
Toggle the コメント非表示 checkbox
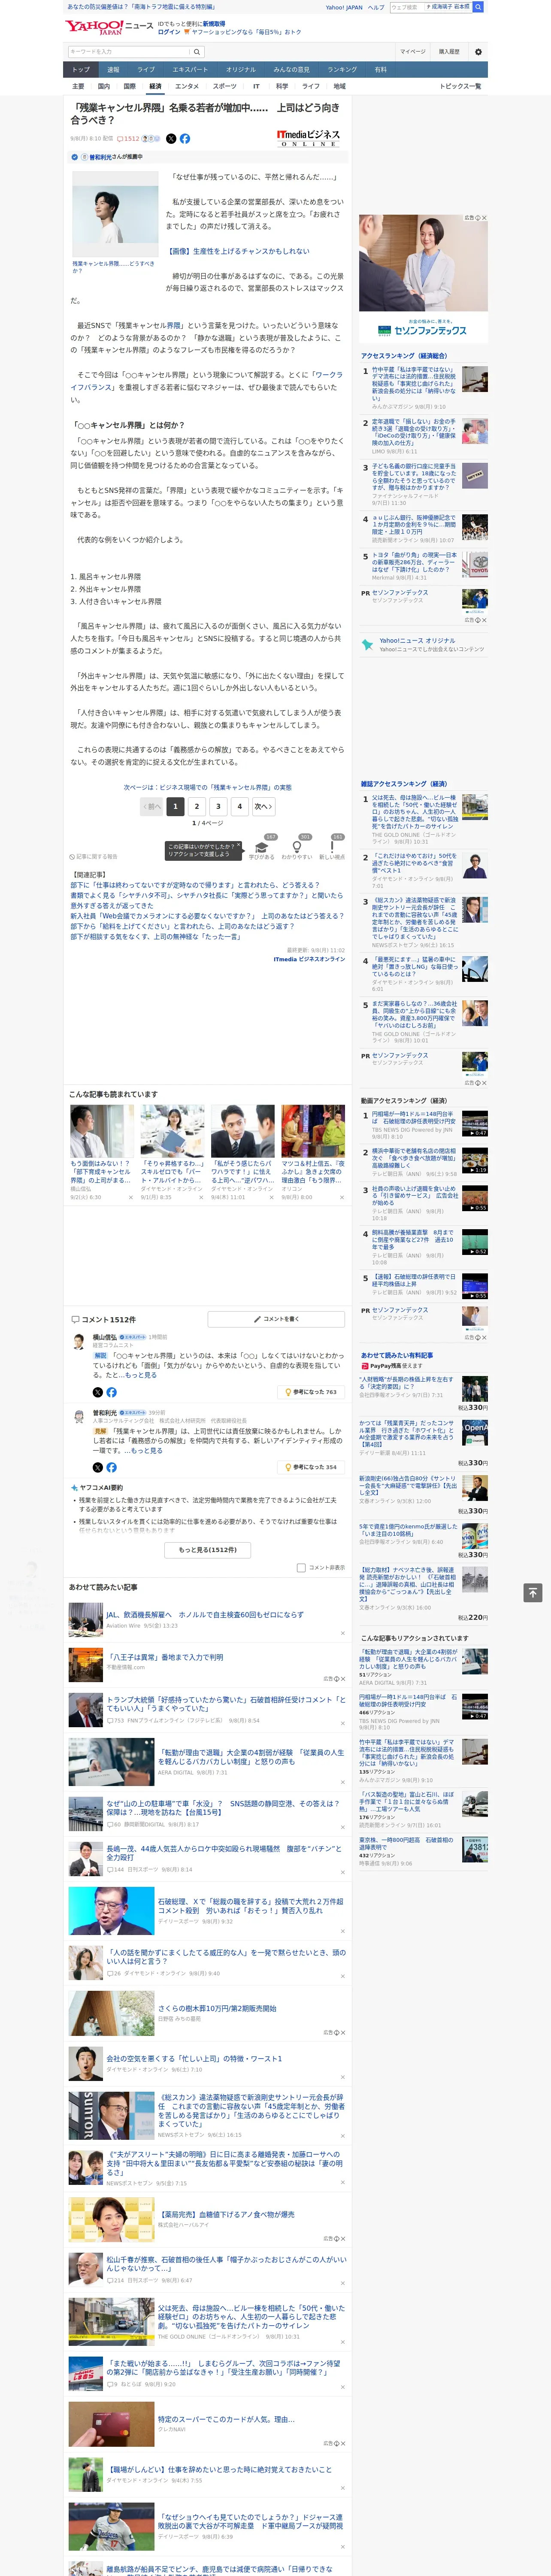point(301,1568)
